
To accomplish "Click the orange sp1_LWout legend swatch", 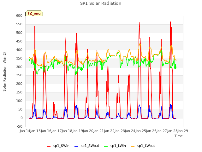I will click(133, 146).
